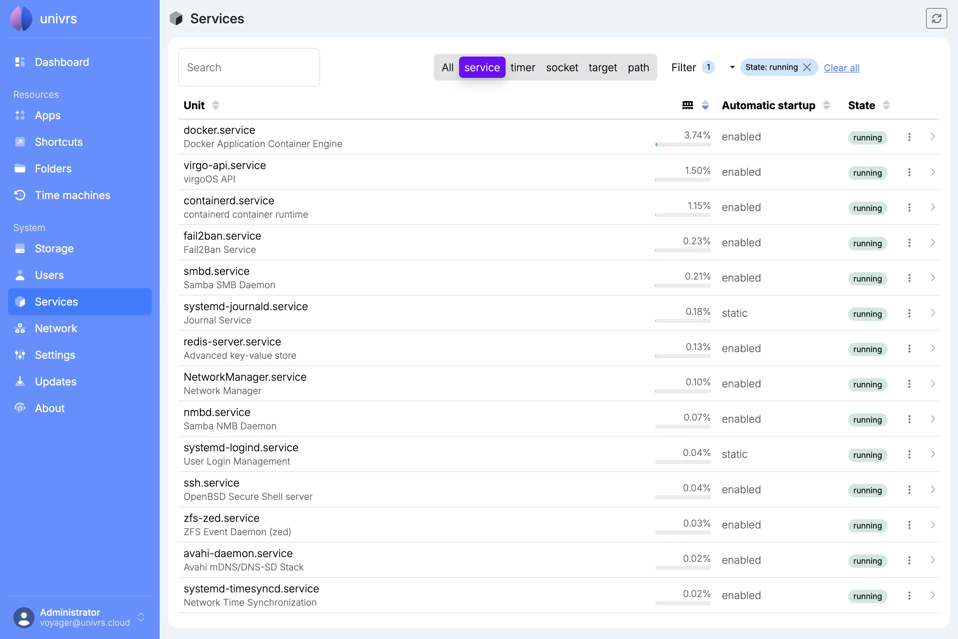Open actions menu for containerd.service
The height and width of the screenshot is (639, 958).
(909, 207)
